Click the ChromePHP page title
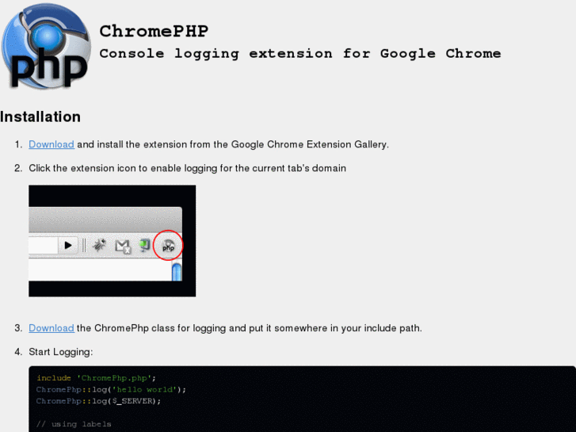Viewport: 576px width, 432px height. (x=154, y=31)
